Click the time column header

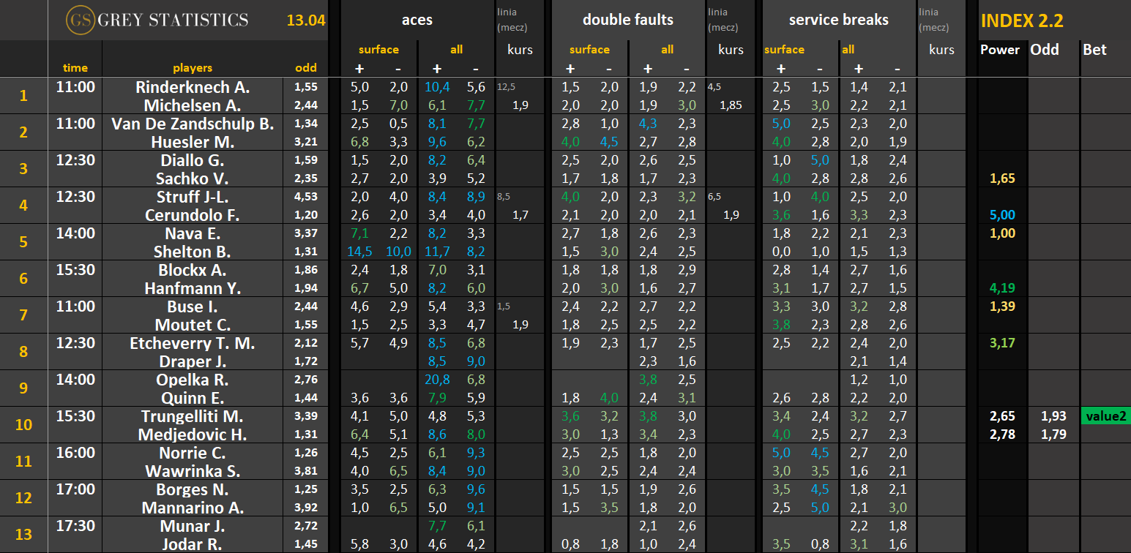click(75, 68)
